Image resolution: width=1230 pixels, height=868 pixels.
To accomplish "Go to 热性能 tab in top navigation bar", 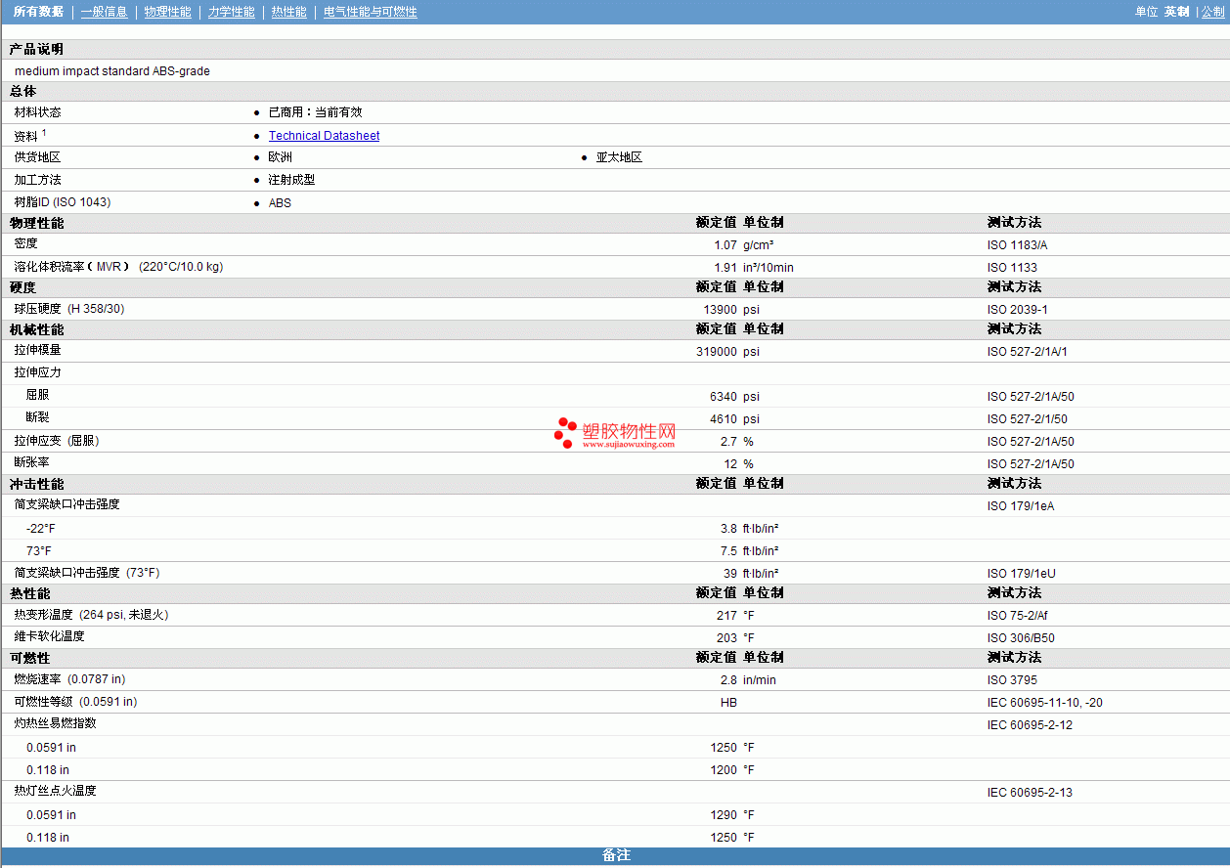I will click(x=288, y=12).
